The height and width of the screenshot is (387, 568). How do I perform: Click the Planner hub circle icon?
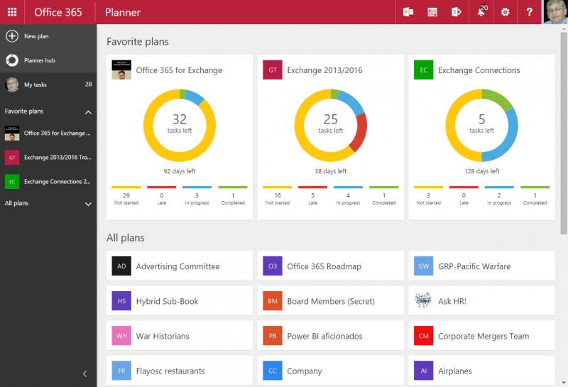click(x=12, y=60)
